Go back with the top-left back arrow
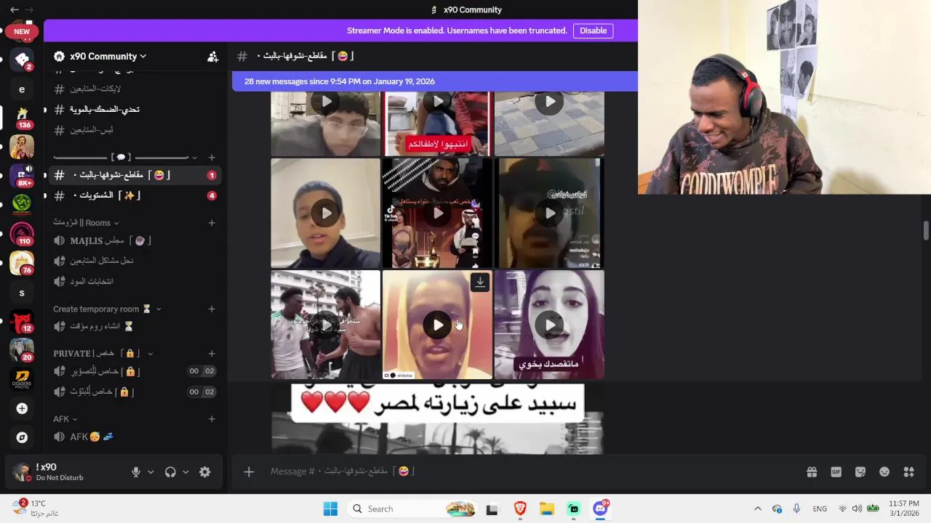This screenshot has height=523, width=931. [14, 9]
